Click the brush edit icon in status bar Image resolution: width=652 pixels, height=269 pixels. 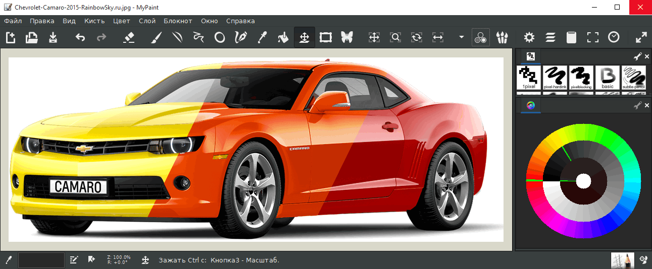(x=74, y=260)
